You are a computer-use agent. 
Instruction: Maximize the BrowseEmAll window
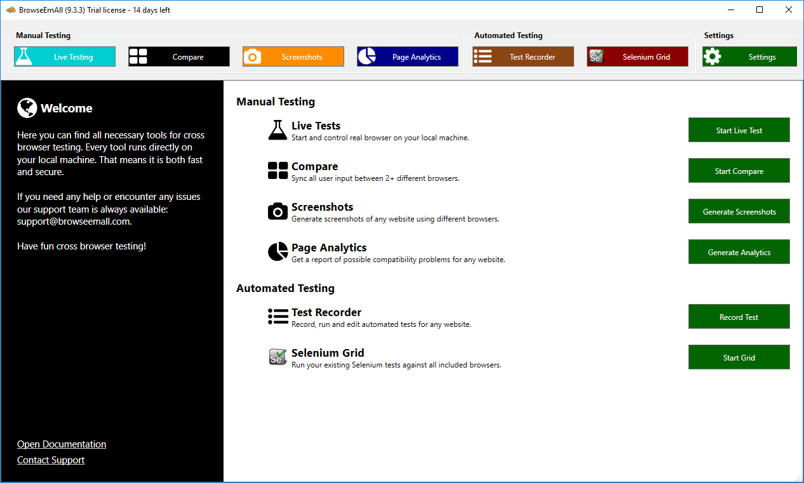click(x=760, y=10)
